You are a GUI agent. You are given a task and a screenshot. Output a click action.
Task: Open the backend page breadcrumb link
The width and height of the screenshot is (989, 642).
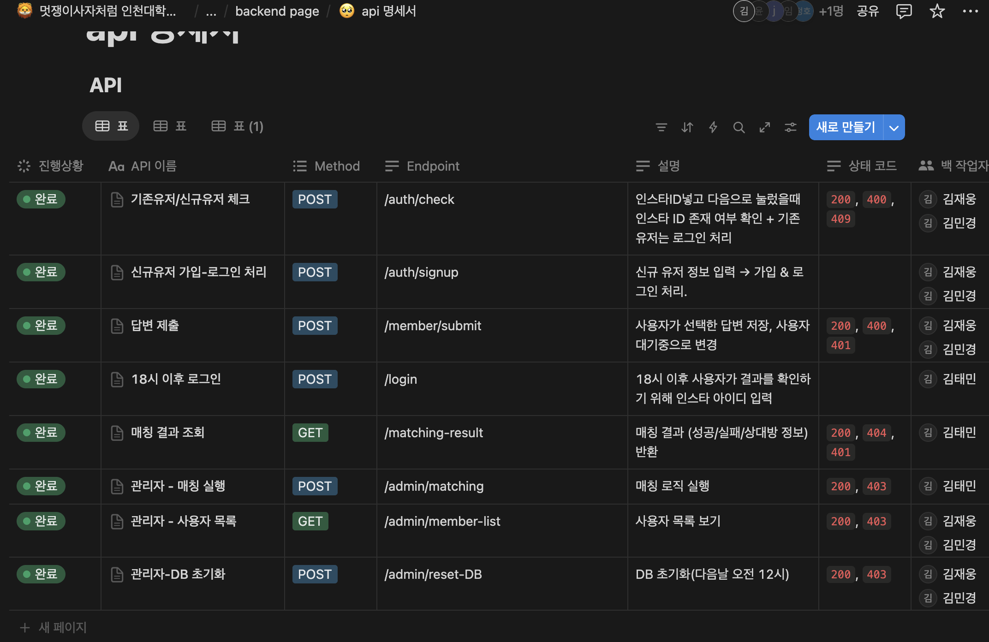pos(277,11)
